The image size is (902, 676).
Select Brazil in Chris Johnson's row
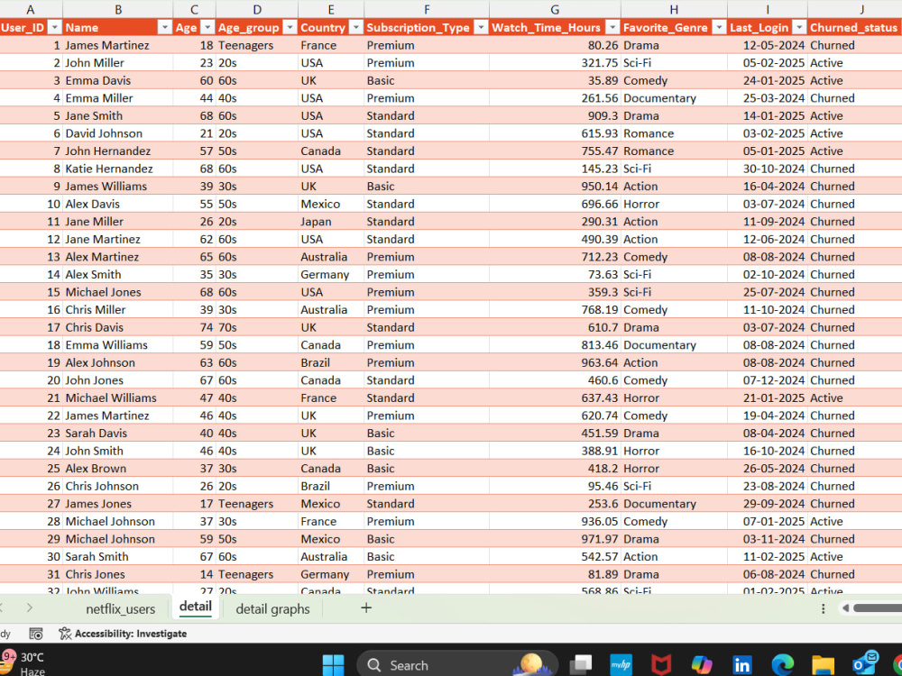pyautogui.click(x=331, y=486)
